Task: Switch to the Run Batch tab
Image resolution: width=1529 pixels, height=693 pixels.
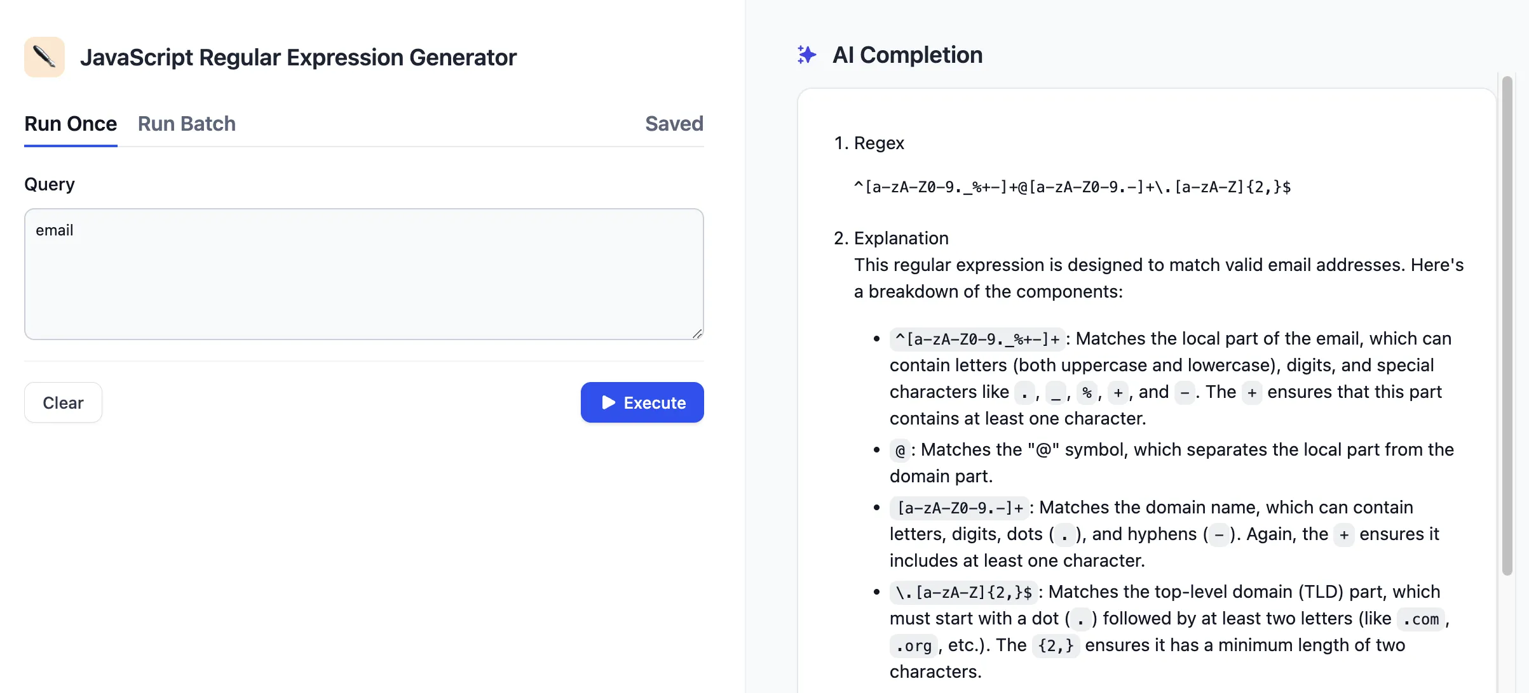Action: tap(186, 124)
